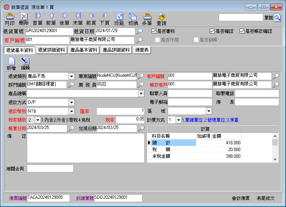The height and width of the screenshot is (207, 286).
Task: Click the 新增 new document icon
Action: [11, 64]
